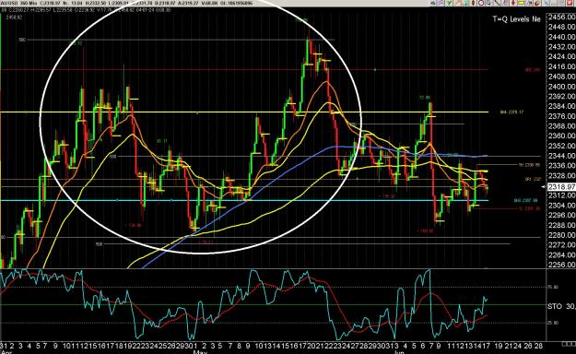Click the 2256.00 price scale value
The width and height of the screenshot is (576, 354).
[561, 265]
